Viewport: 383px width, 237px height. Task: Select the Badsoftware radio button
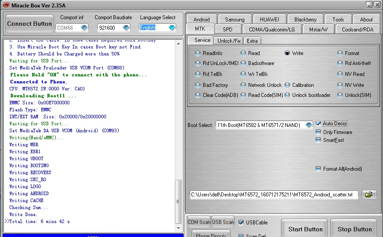coord(243,63)
